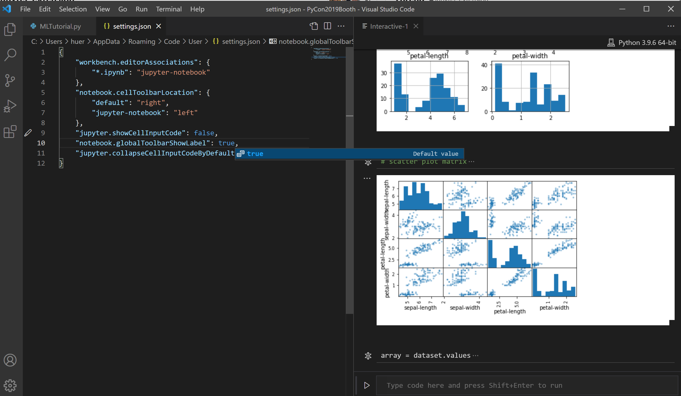Viewport: 681px width, 396px height.
Task: Open editor More Actions ellipsis menu
Action: [341, 26]
